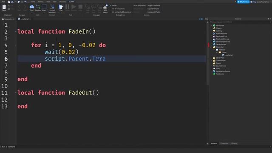Click the StarterGui folder icon in Explorer
This screenshot has height=153, width=272.
point(214,47)
